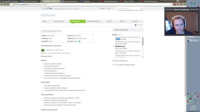Click the search magnifier on CodePlex
This screenshot has width=200, height=112.
[142, 8]
